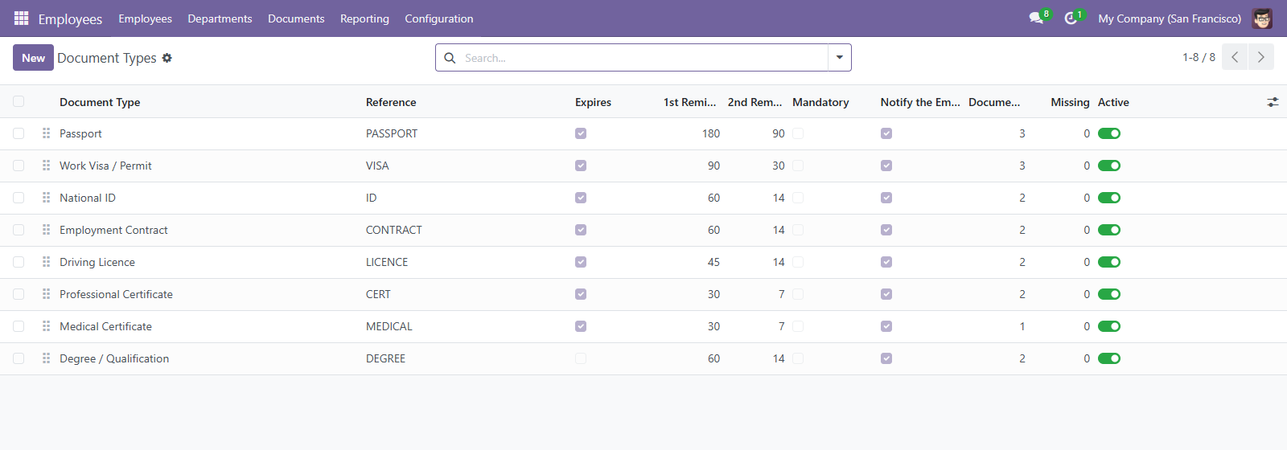Viewport: 1287px width, 450px height.
Task: Expand the search options dropdown arrow
Action: (x=840, y=58)
